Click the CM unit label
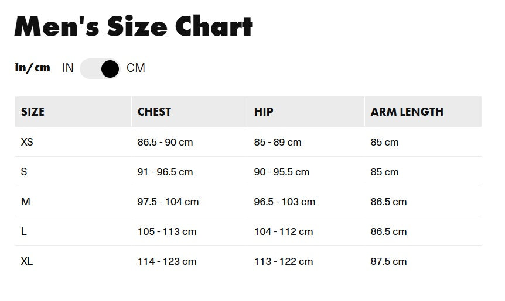The height and width of the screenshot is (301, 505). point(136,68)
